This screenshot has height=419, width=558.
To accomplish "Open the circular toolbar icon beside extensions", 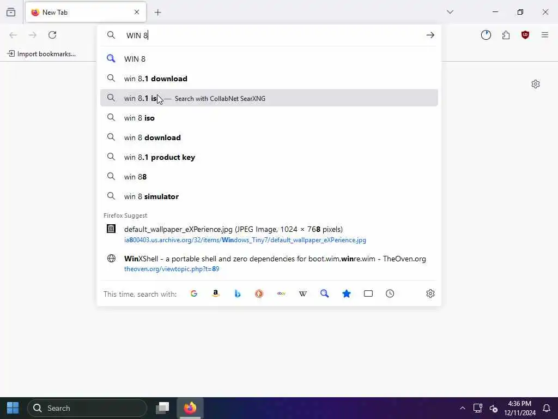I will pyautogui.click(x=486, y=35).
